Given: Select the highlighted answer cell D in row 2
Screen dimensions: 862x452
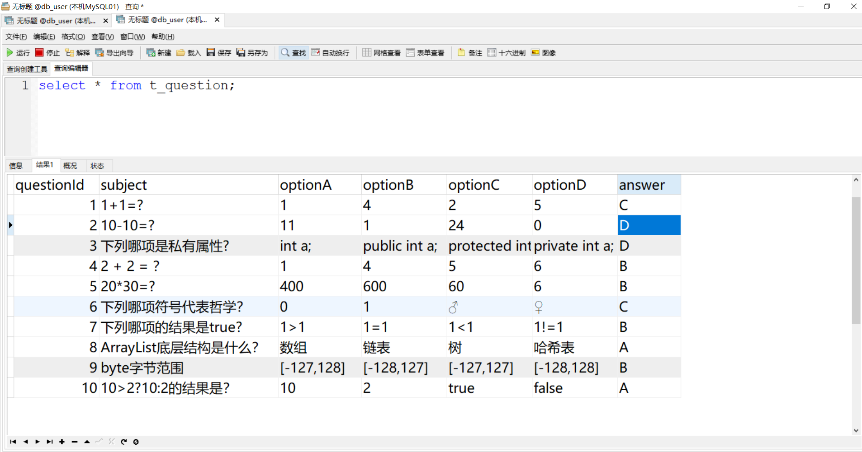Looking at the screenshot, I should pyautogui.click(x=649, y=225).
